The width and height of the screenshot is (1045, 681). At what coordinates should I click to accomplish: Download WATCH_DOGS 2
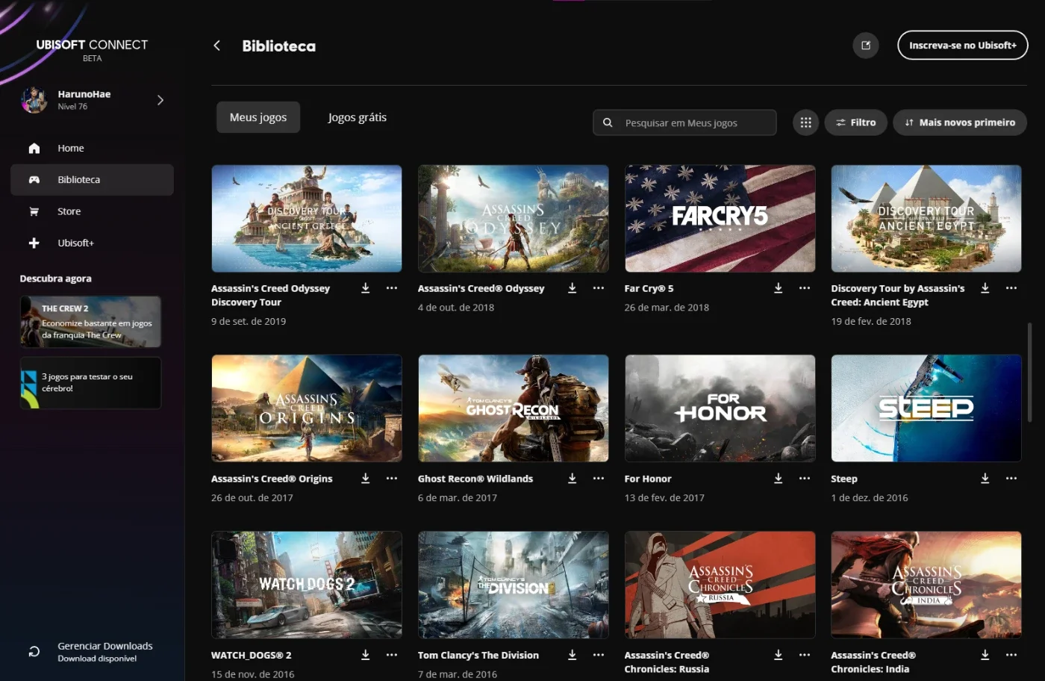366,655
